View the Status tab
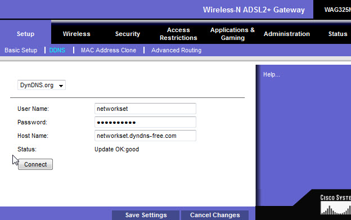This screenshot has width=351, height=220. [337, 34]
